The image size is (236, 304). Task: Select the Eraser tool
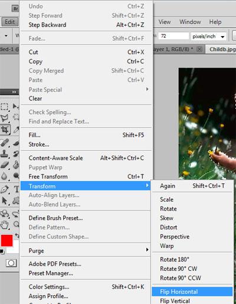pyautogui.click(x=5, y=165)
